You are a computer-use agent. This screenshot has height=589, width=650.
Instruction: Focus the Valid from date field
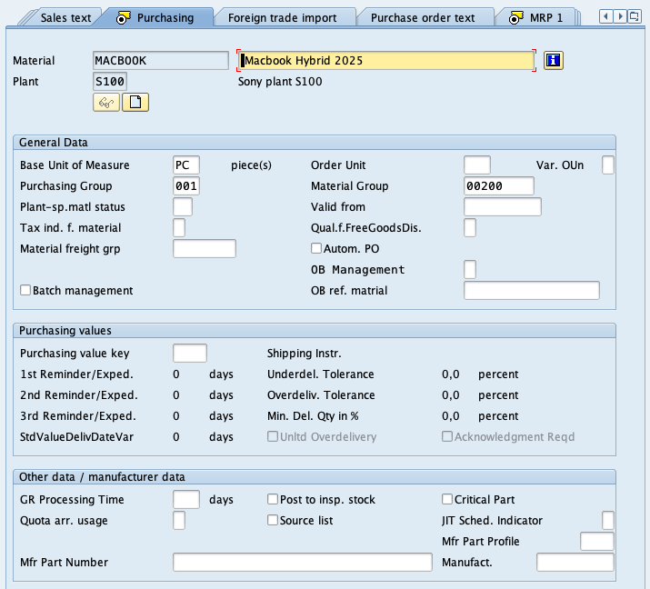tap(503, 207)
